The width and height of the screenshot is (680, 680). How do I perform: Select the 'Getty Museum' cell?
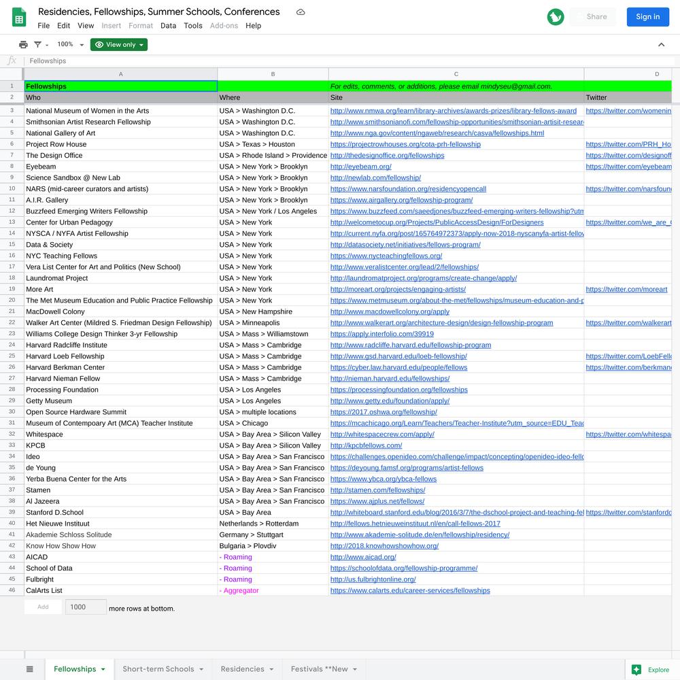(120, 401)
